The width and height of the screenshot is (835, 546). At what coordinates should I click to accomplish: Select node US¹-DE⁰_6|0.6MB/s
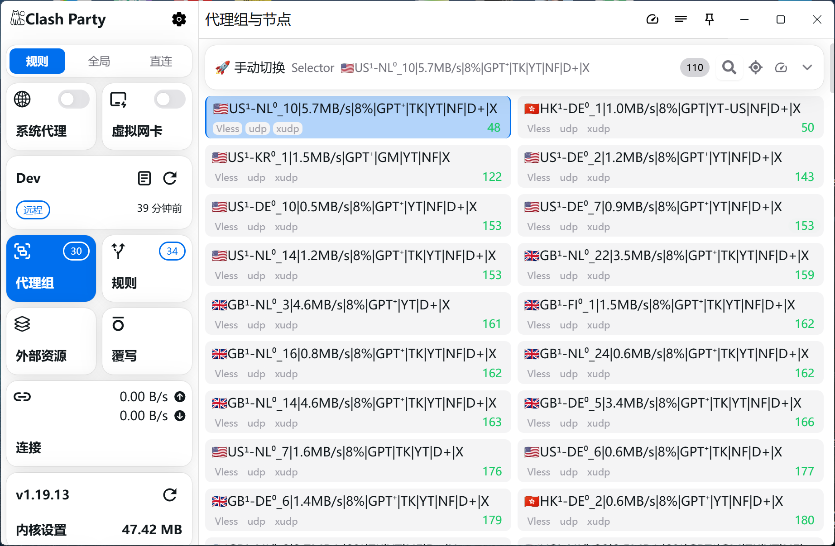(x=670, y=461)
